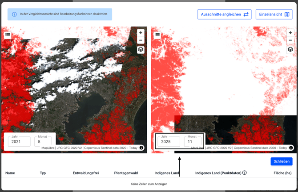Image resolution: width=298 pixels, height=192 pixels.
Task: Open layer selector on right map
Action: (290, 50)
